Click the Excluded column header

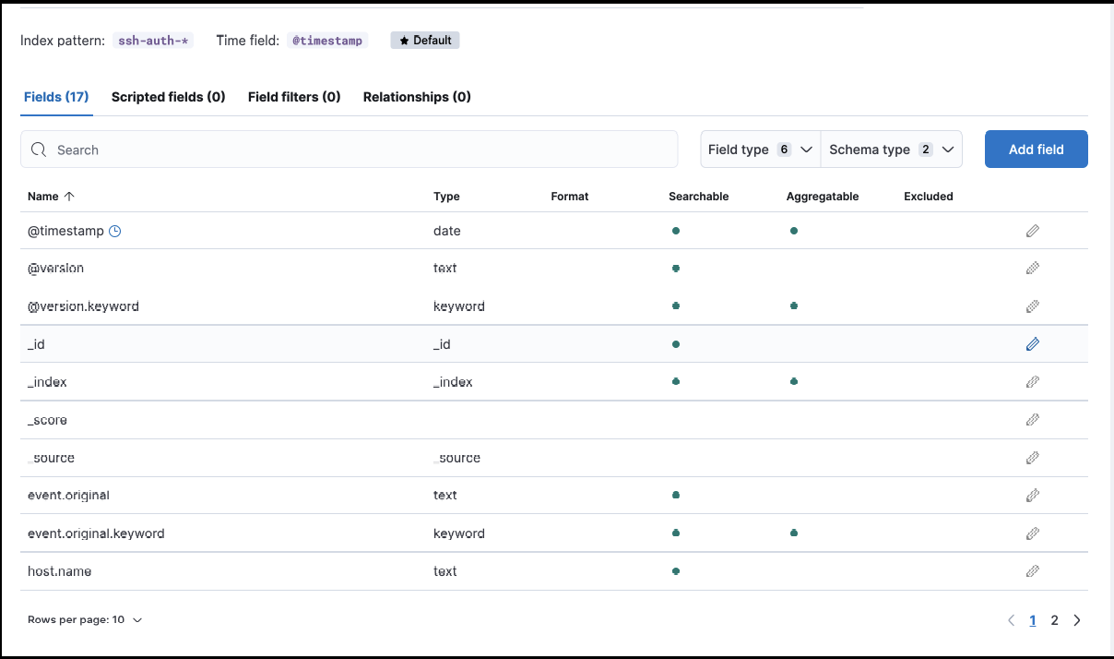click(929, 197)
